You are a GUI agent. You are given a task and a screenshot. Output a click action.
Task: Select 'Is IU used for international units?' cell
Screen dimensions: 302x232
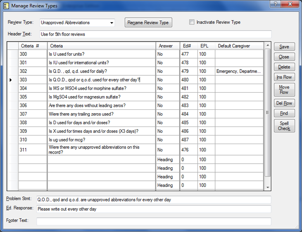point(101,62)
